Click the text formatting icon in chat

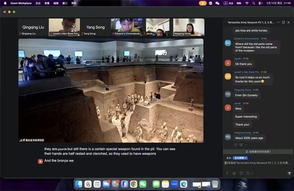(227, 173)
